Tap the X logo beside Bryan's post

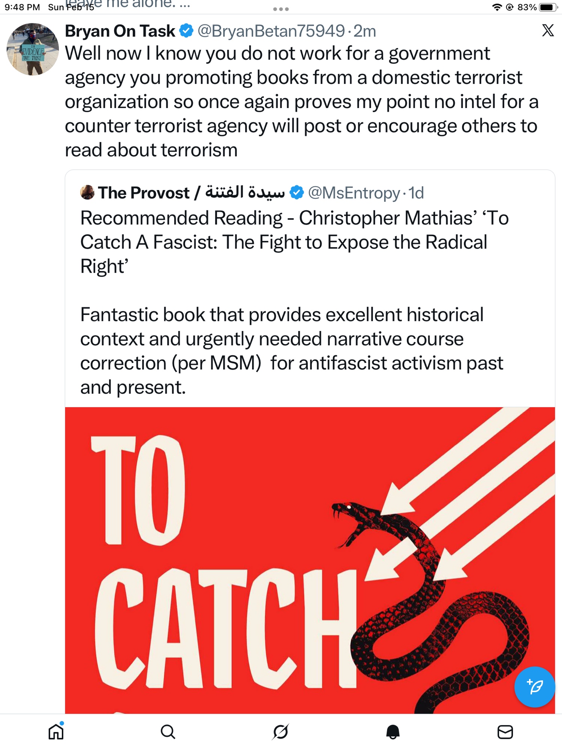[548, 30]
